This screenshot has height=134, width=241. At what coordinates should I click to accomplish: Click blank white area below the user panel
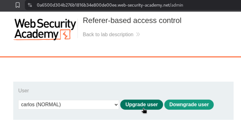[120, 127]
